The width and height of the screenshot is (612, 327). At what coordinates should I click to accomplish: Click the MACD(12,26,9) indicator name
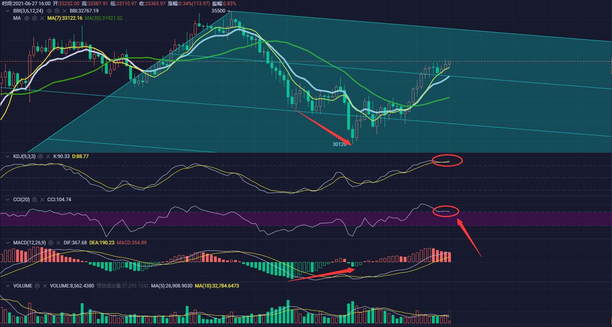pyautogui.click(x=30, y=243)
